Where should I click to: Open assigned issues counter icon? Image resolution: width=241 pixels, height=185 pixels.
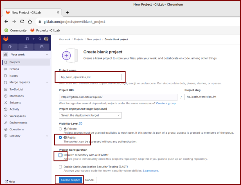click(10, 47)
